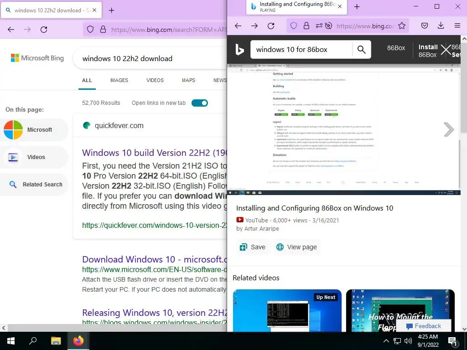Click the lock icon in right address bar
Screen dimensions: 467x350
click(306, 26)
